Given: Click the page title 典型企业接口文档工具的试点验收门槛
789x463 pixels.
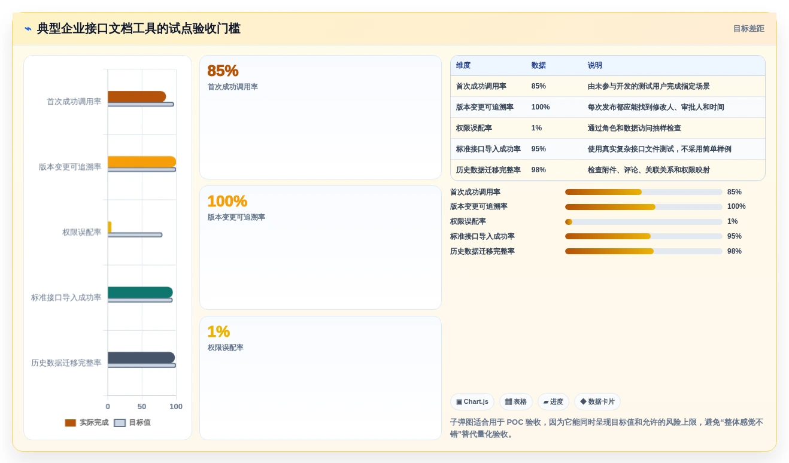Looking at the screenshot, I should (139, 29).
